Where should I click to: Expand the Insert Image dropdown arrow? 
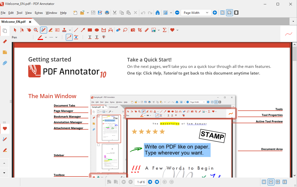click(x=159, y=30)
